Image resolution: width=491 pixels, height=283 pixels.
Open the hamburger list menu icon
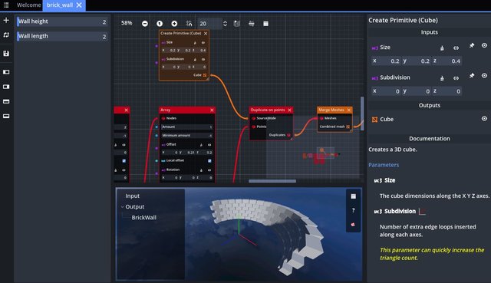click(6, 5)
